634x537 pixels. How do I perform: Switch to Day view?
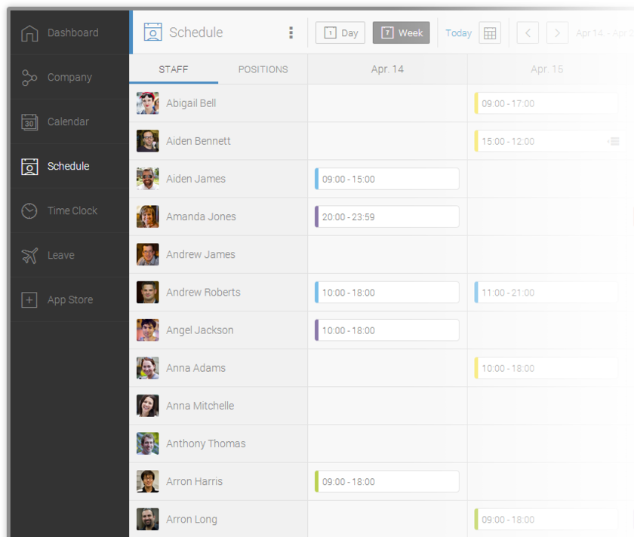click(x=340, y=33)
